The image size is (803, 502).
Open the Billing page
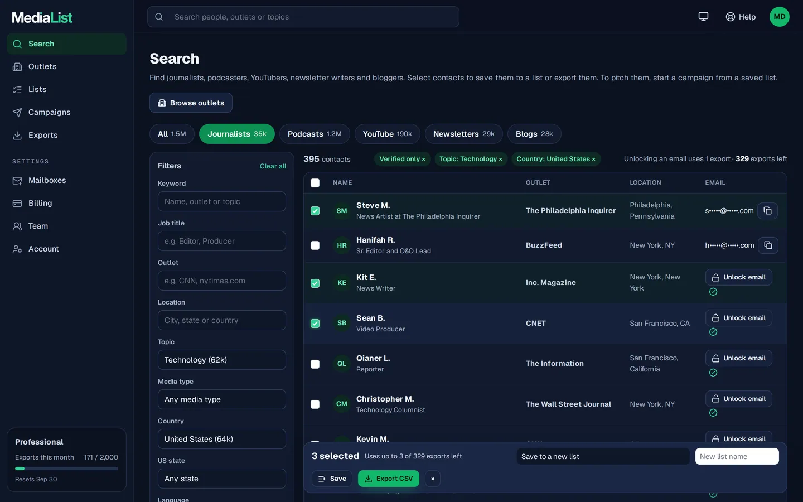(x=66, y=203)
